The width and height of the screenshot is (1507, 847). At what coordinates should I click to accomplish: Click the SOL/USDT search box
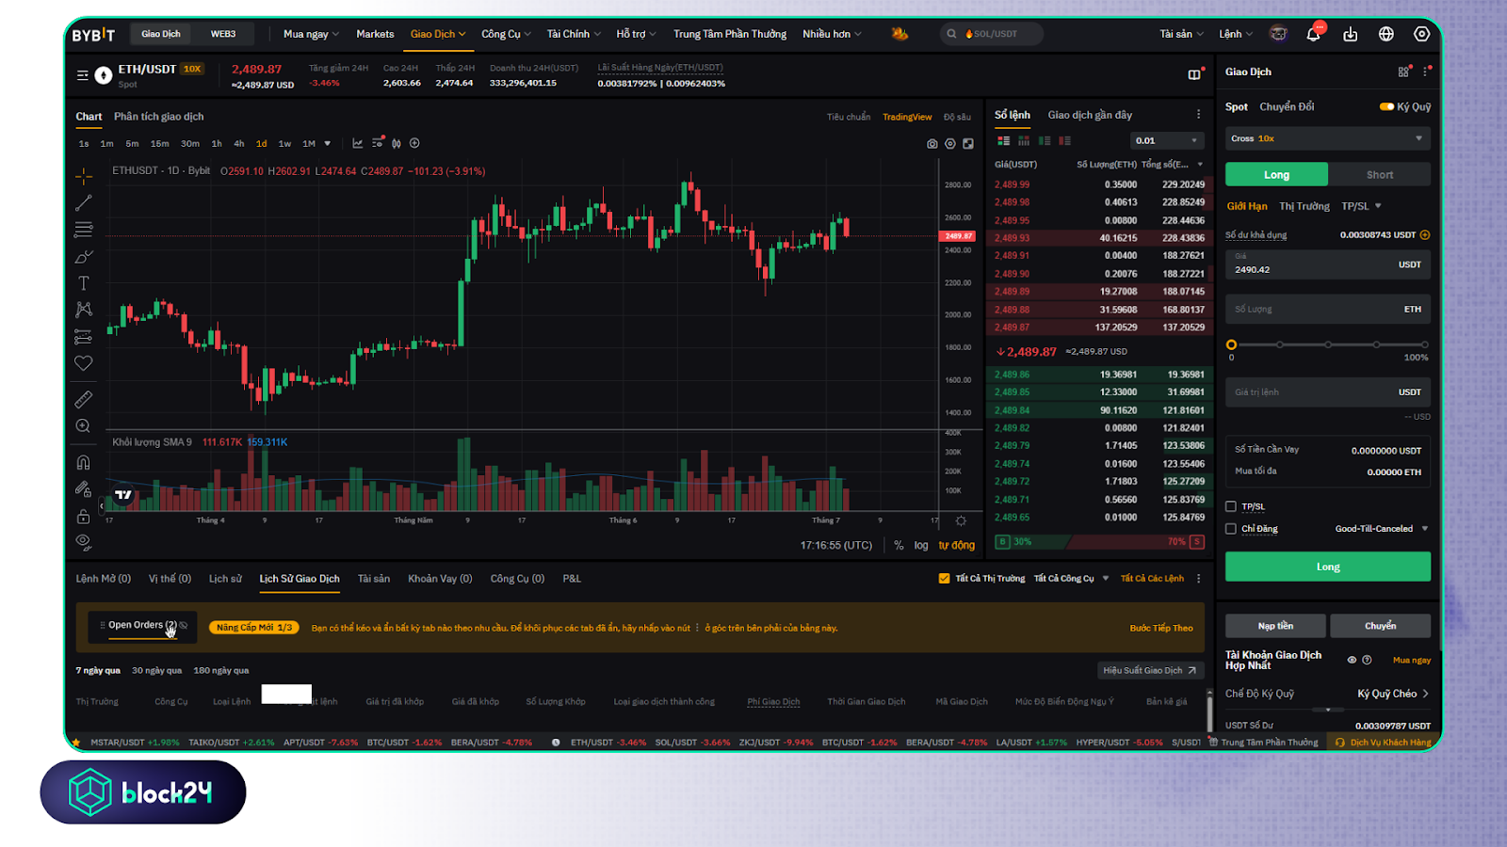[x=992, y=34]
